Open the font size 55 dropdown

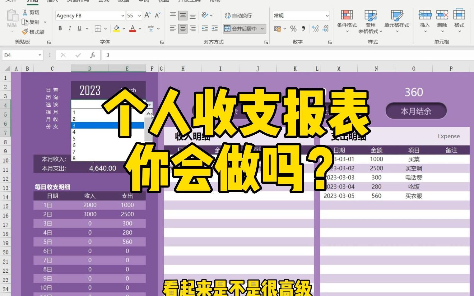click(139, 16)
